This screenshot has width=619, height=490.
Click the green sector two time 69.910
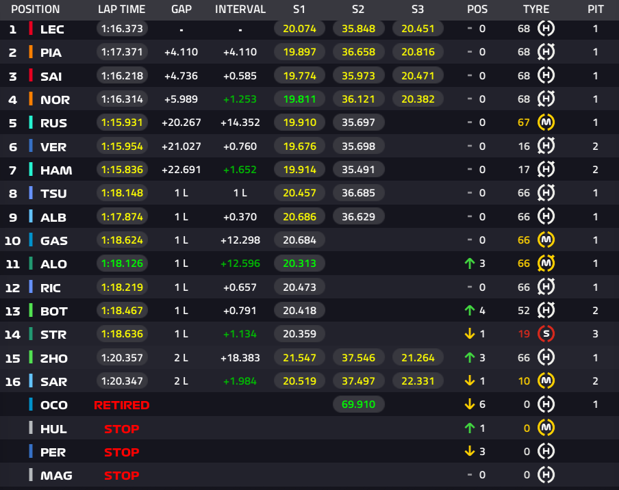tap(358, 404)
